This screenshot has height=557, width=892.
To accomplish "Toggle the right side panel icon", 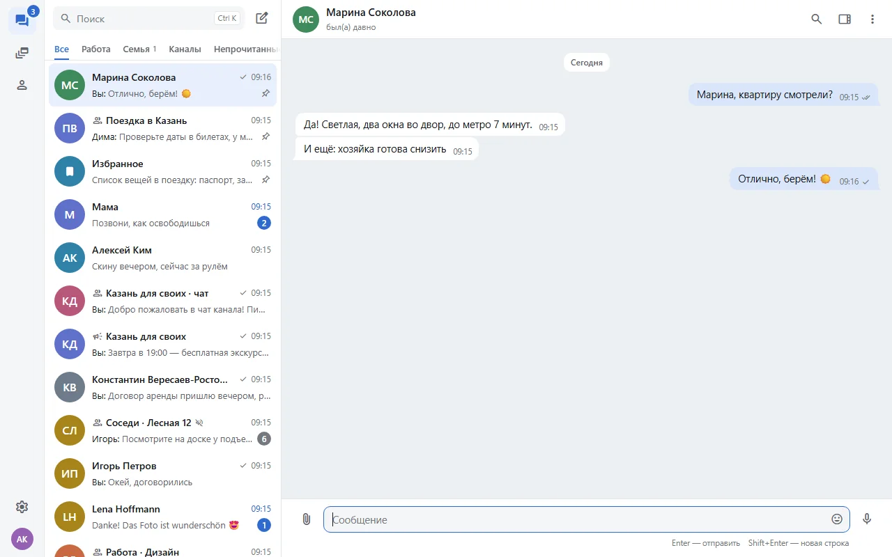I will click(x=845, y=19).
